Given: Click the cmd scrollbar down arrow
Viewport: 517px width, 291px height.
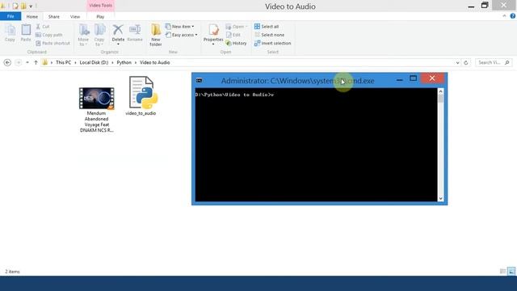Looking at the screenshot, I should [440, 198].
